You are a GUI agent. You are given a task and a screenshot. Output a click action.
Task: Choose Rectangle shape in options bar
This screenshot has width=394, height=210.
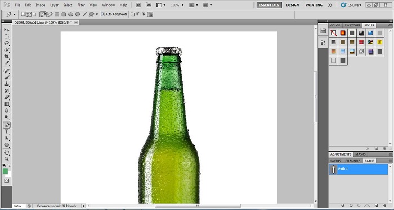(x=57, y=14)
